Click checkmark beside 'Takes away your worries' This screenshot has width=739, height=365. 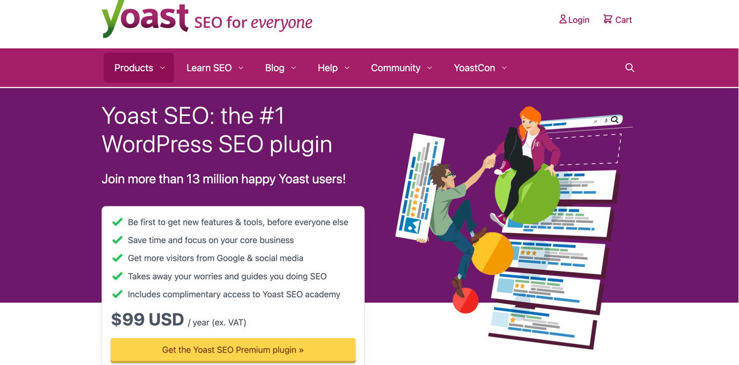coord(117,276)
